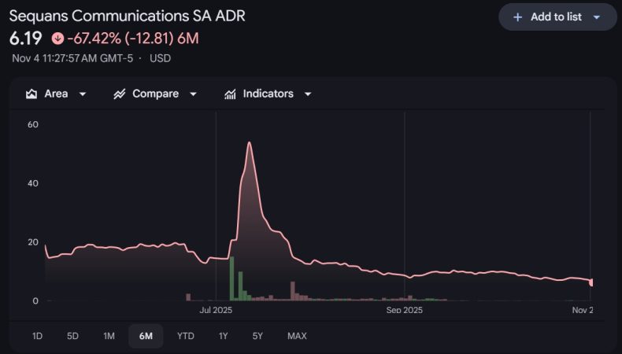The width and height of the screenshot is (622, 354).
Task: Select the 1D time range
Action: click(x=37, y=336)
